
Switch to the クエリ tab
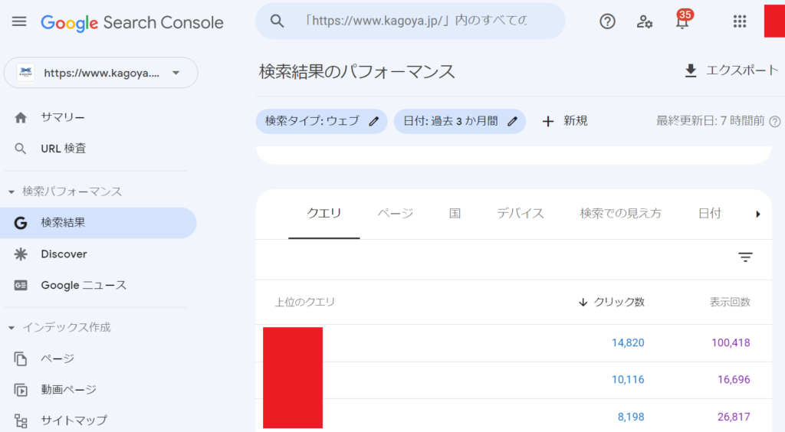324,214
